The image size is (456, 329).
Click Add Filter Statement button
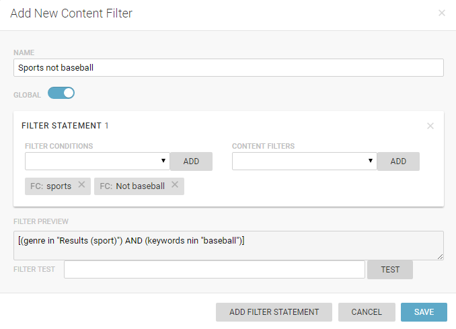[274, 312]
